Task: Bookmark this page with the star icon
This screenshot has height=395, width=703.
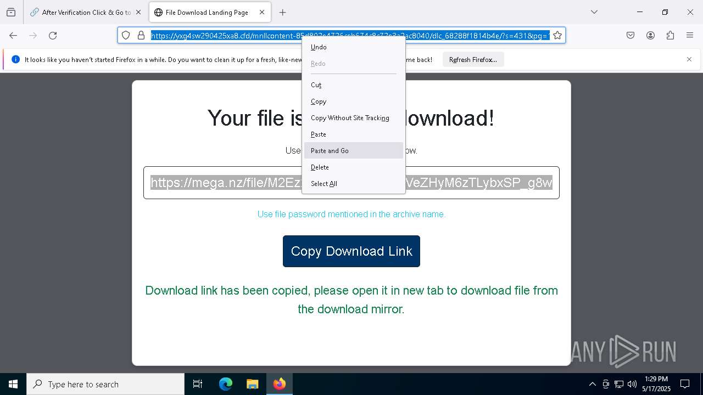Action: 557,36
